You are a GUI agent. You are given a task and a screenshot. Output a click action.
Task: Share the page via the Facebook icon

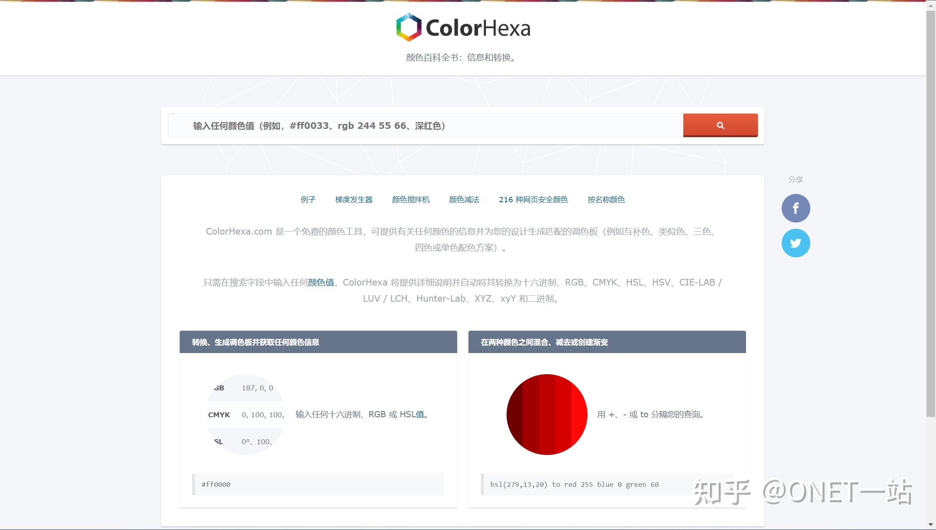coord(796,208)
